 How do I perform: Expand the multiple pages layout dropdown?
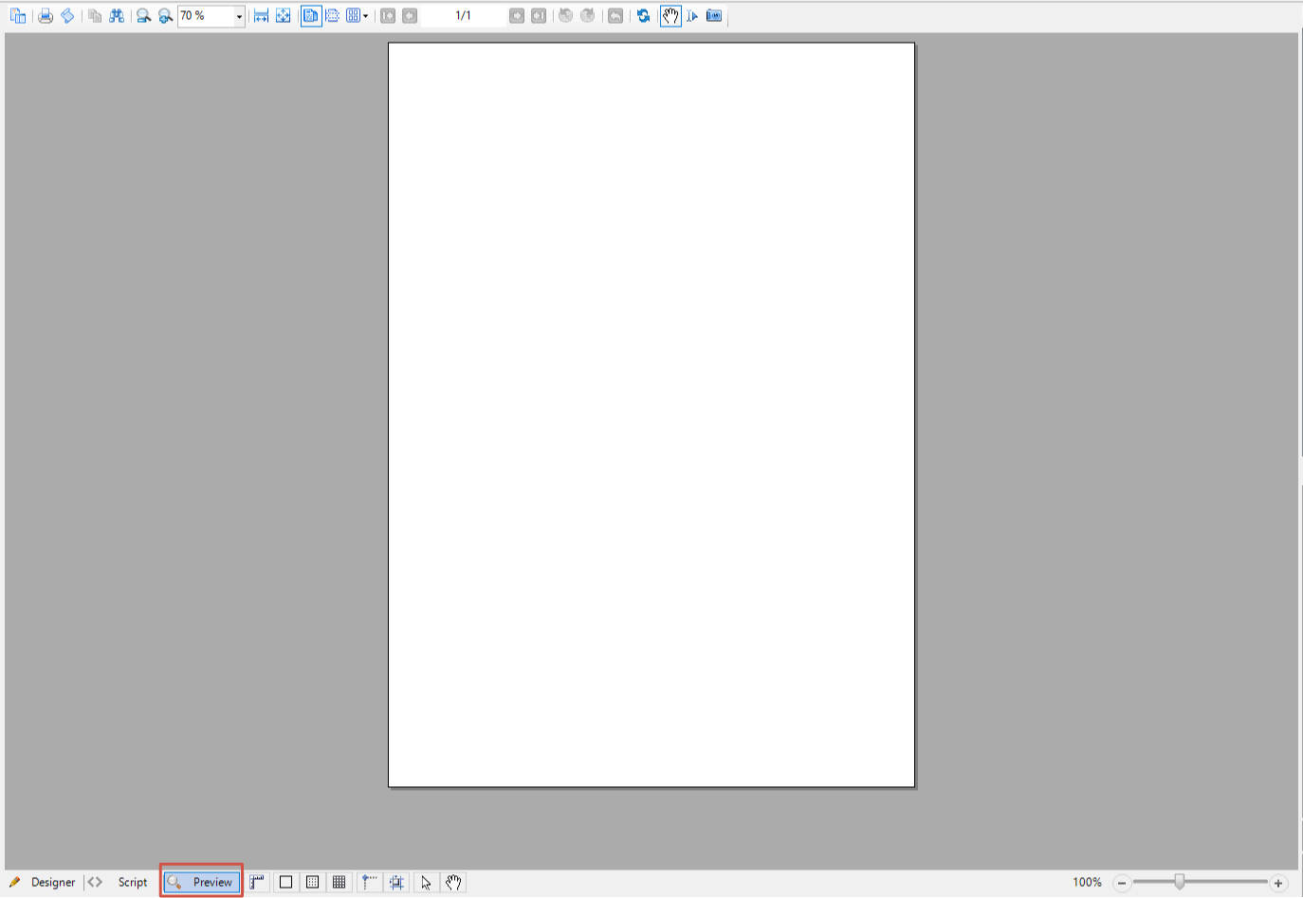point(365,16)
